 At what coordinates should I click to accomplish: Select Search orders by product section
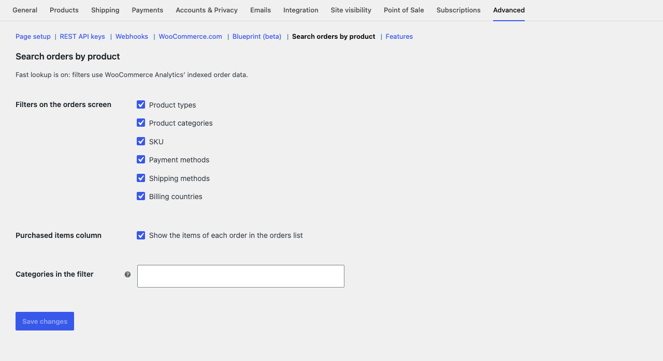pyautogui.click(x=334, y=37)
